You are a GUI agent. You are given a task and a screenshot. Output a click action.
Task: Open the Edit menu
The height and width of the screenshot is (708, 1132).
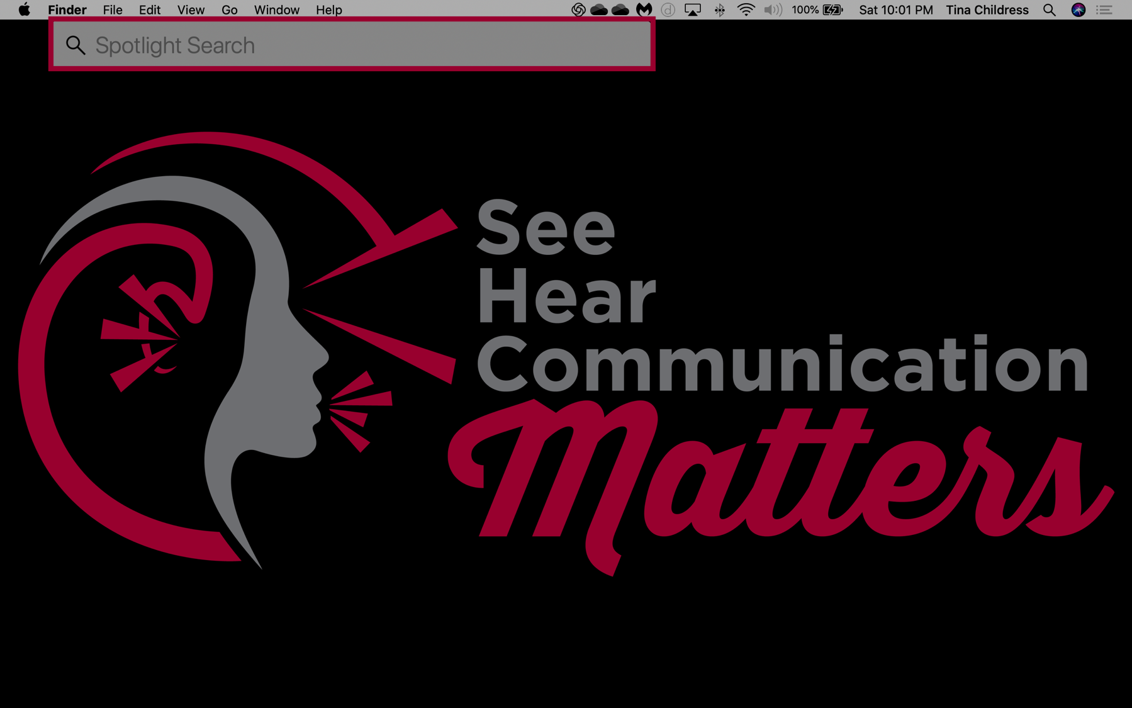coord(149,10)
